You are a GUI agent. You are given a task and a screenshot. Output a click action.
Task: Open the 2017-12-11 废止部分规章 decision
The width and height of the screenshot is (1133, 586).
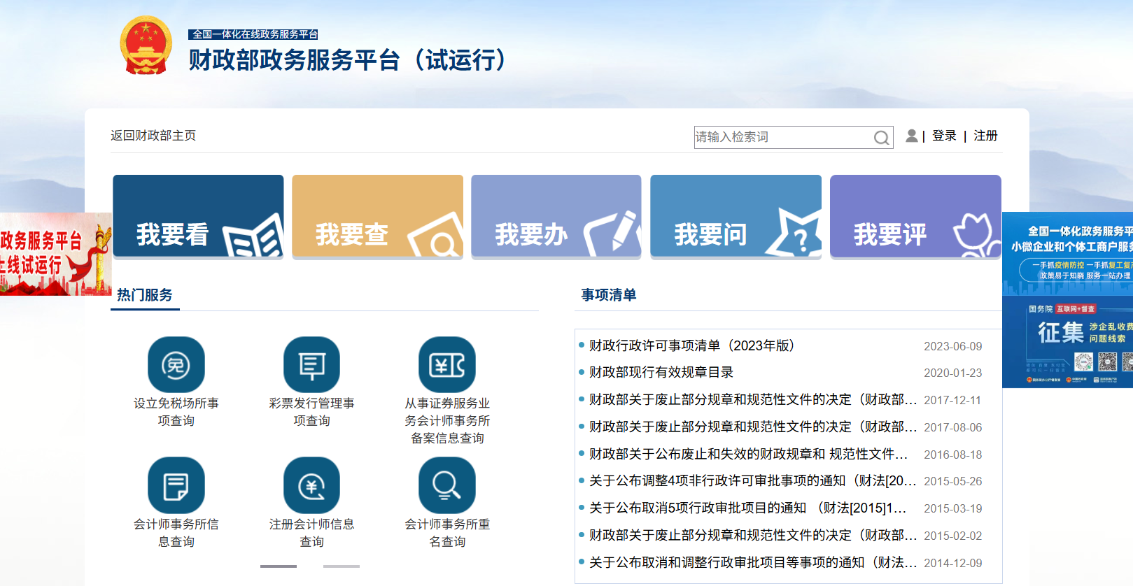pos(753,399)
